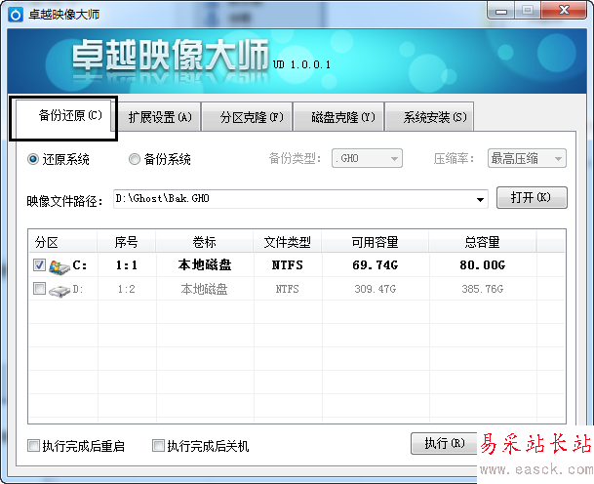The image size is (594, 484).
Task: Select the 备份系统 radio button
Action: point(134,159)
